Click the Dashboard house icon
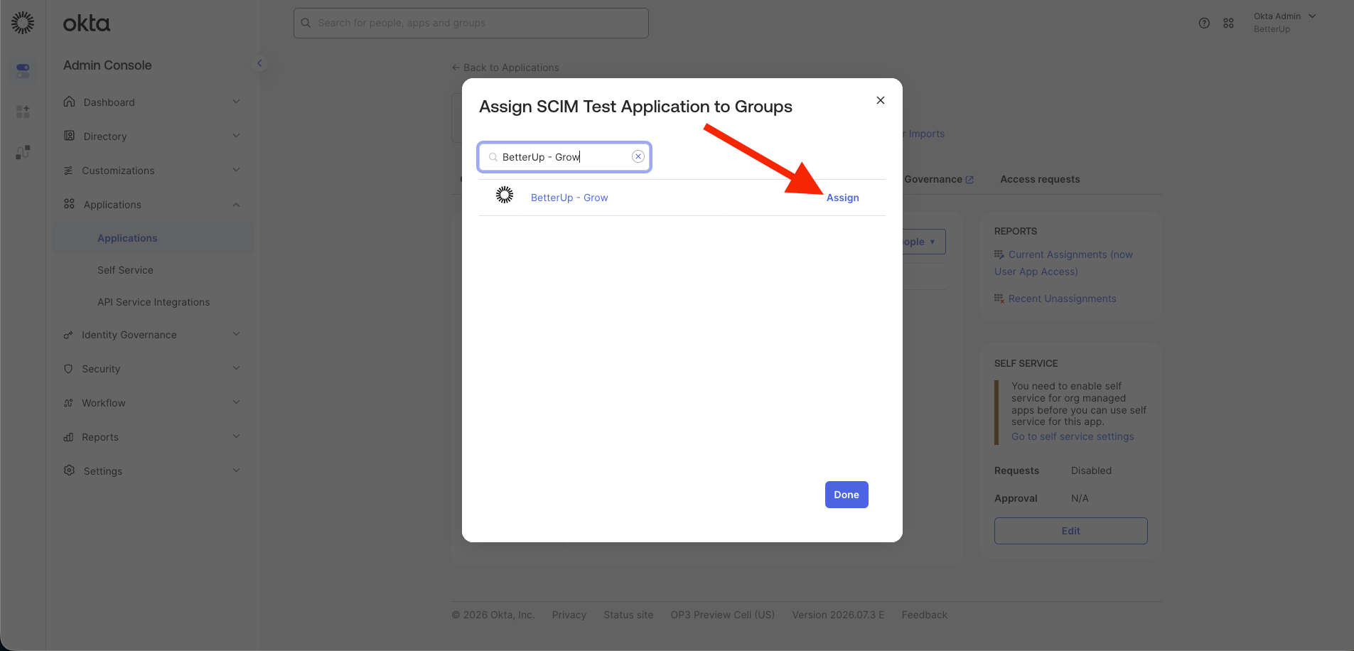 pos(69,102)
